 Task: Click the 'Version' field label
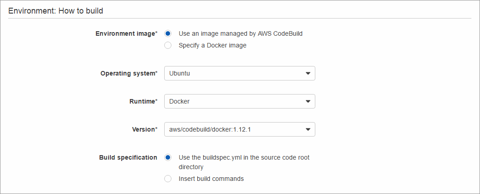(x=144, y=129)
